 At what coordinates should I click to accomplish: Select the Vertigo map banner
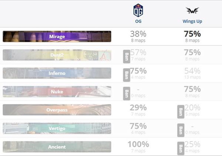(57, 128)
